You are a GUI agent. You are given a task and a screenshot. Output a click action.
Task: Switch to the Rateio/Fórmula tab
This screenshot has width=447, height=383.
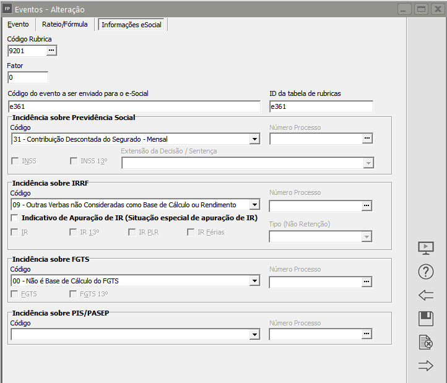click(x=65, y=24)
